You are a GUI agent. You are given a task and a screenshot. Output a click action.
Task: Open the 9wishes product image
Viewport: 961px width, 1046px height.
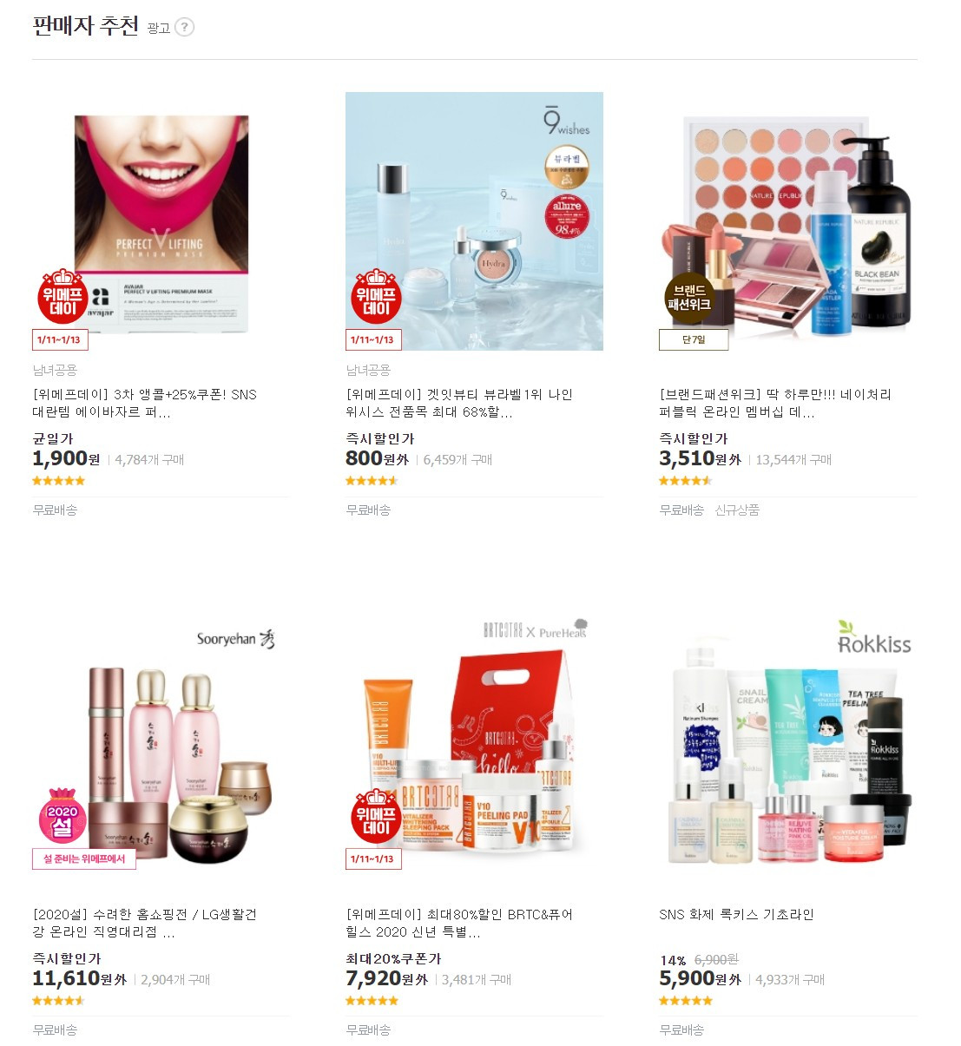474,221
